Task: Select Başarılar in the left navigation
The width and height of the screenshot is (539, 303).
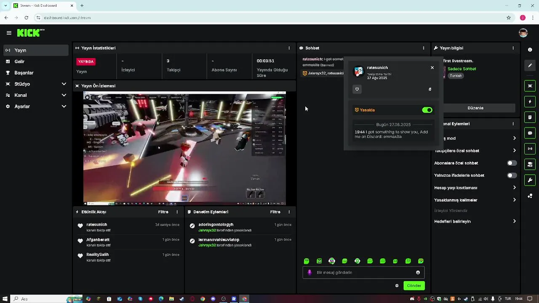Action: click(x=35, y=73)
